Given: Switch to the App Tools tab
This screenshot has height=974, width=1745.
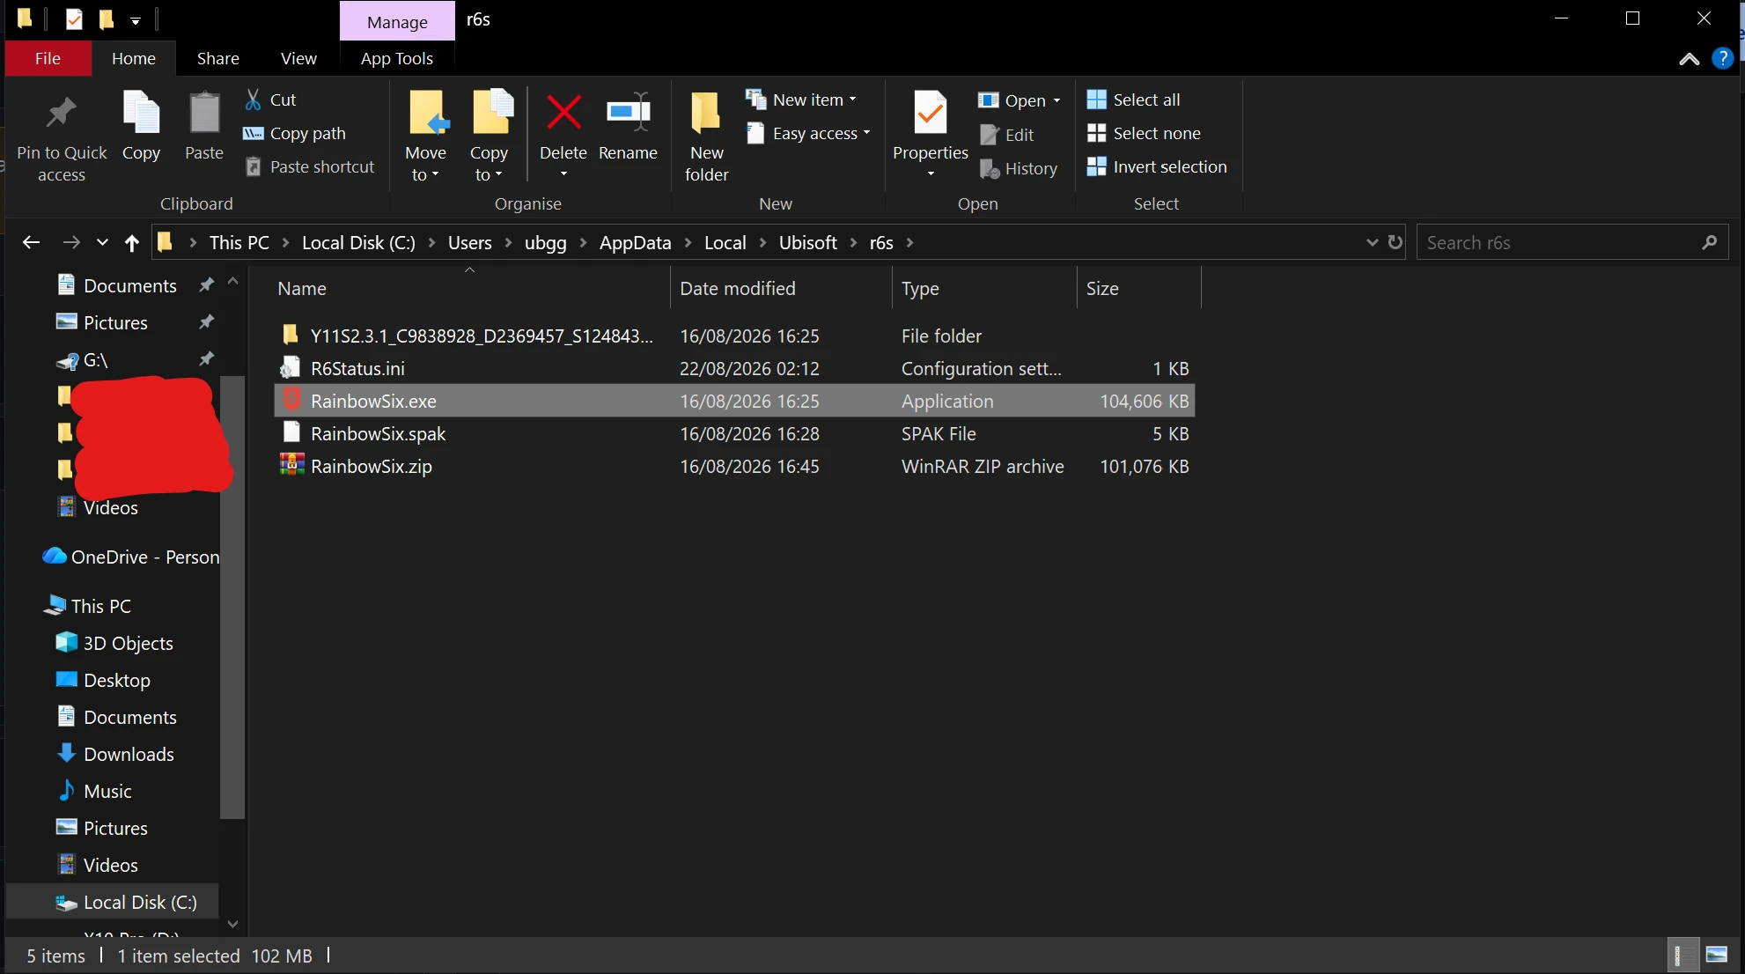Looking at the screenshot, I should click(397, 58).
